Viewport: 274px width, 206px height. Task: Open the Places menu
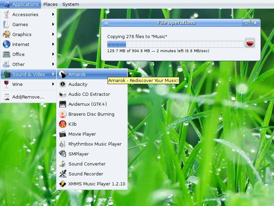[x=50, y=4]
